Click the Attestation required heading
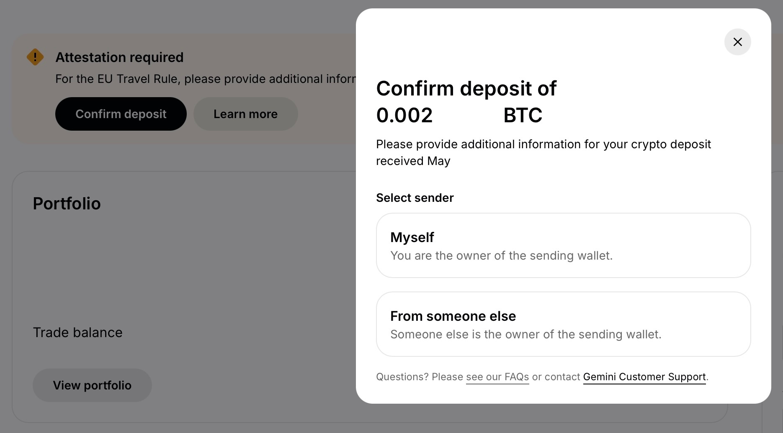This screenshot has width=783, height=433. pos(119,57)
